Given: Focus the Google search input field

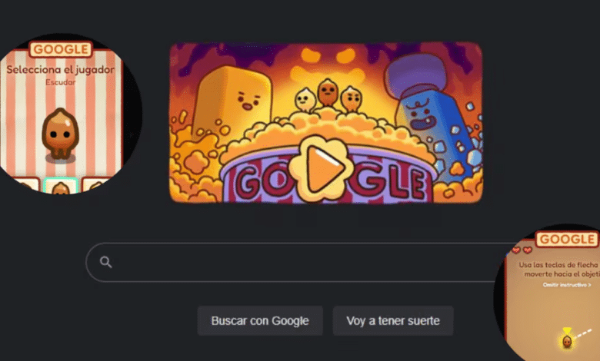Looking at the screenshot, I should pos(302,262).
